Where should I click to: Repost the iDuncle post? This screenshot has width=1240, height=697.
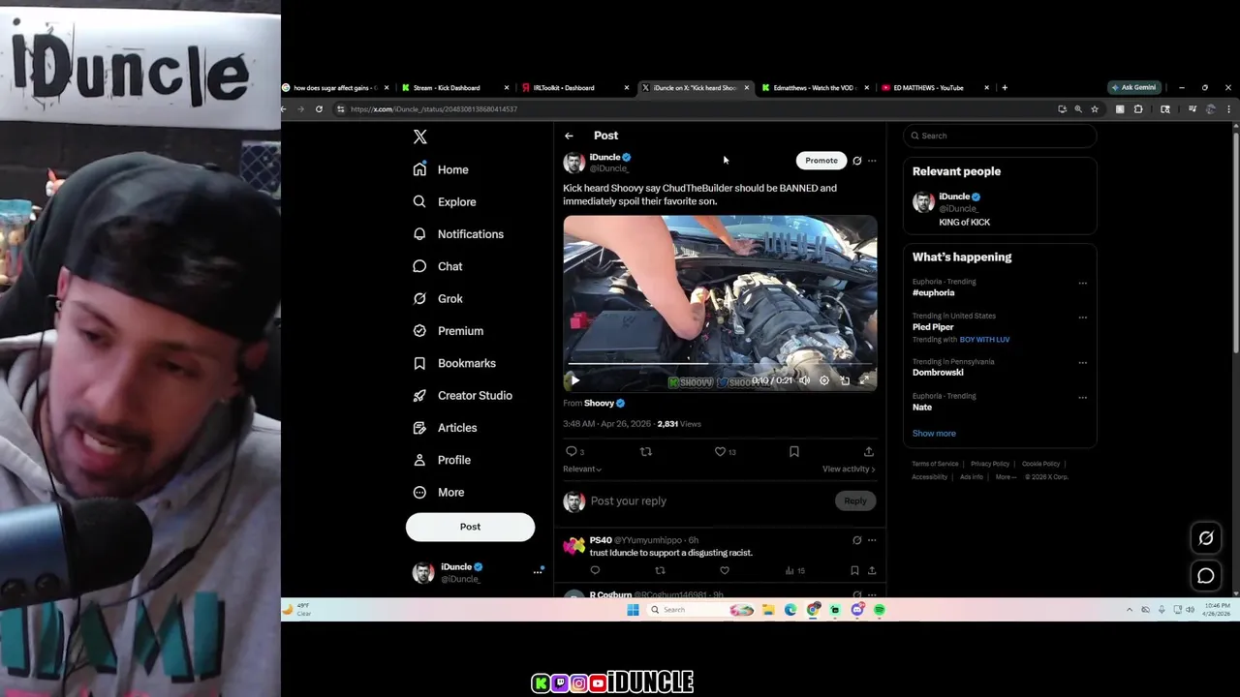click(x=645, y=451)
